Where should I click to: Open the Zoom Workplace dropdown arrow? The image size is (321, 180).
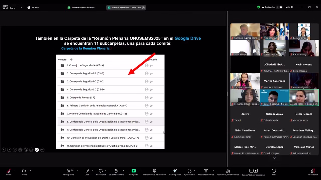21,7
